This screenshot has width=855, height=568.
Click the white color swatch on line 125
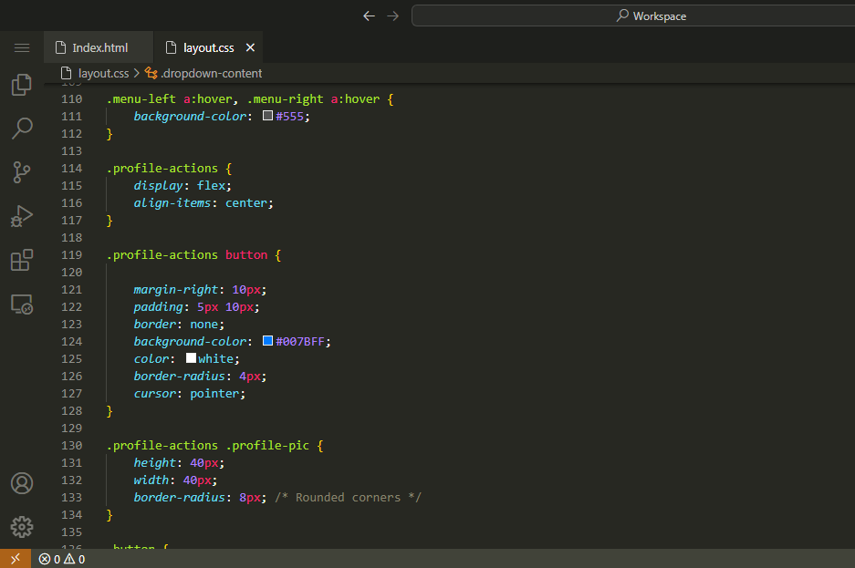191,358
